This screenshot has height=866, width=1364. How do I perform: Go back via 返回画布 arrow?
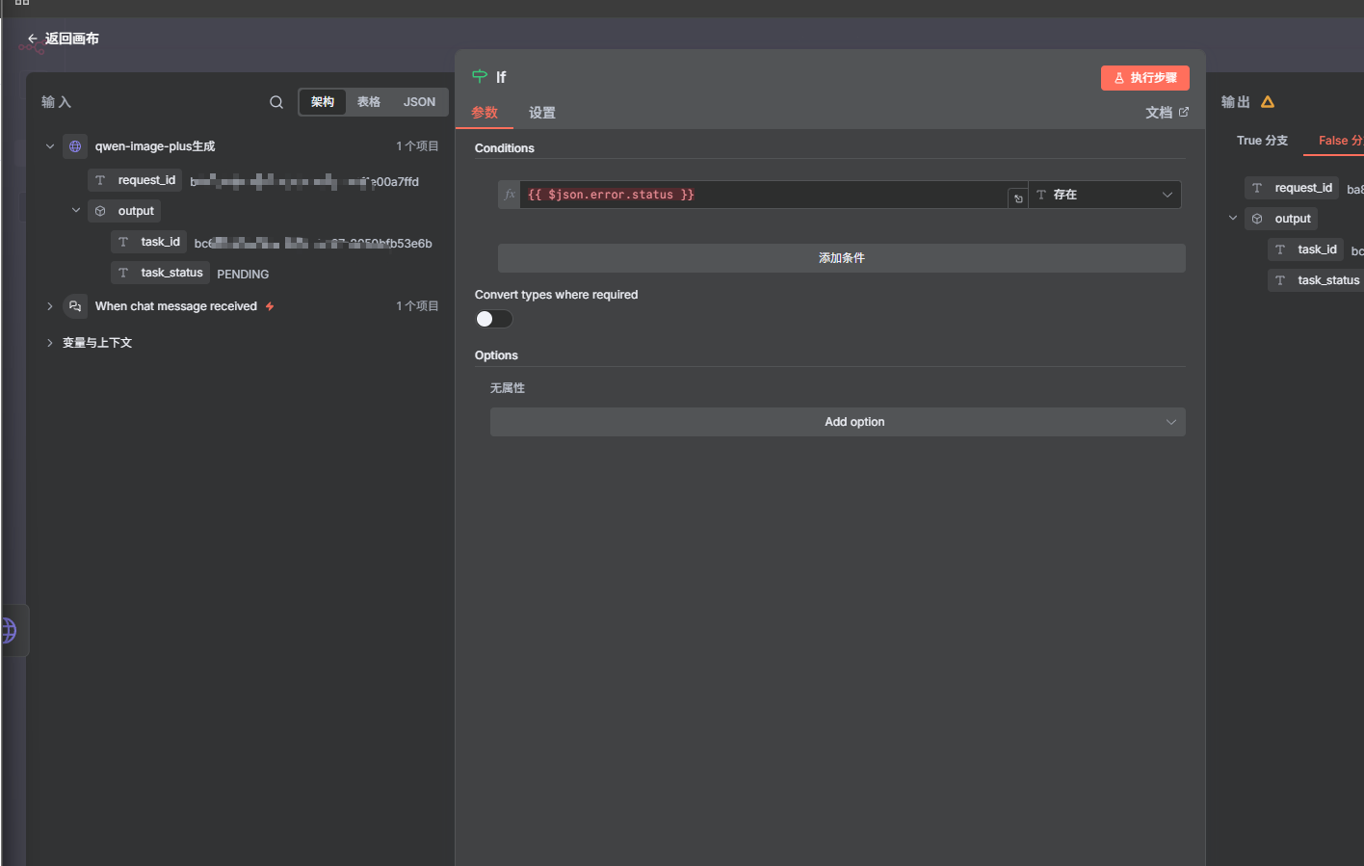click(33, 39)
